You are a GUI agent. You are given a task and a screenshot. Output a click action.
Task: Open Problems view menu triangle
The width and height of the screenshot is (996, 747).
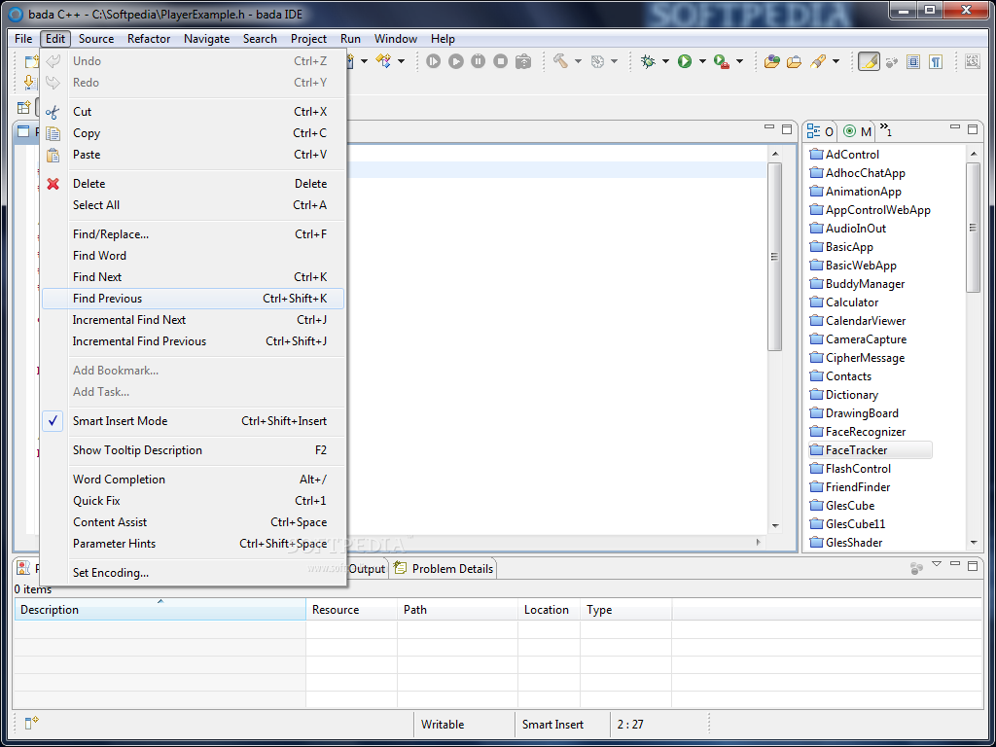pyautogui.click(x=936, y=564)
